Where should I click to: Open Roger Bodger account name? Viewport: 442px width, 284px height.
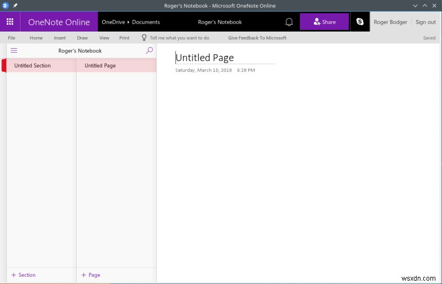click(x=391, y=22)
